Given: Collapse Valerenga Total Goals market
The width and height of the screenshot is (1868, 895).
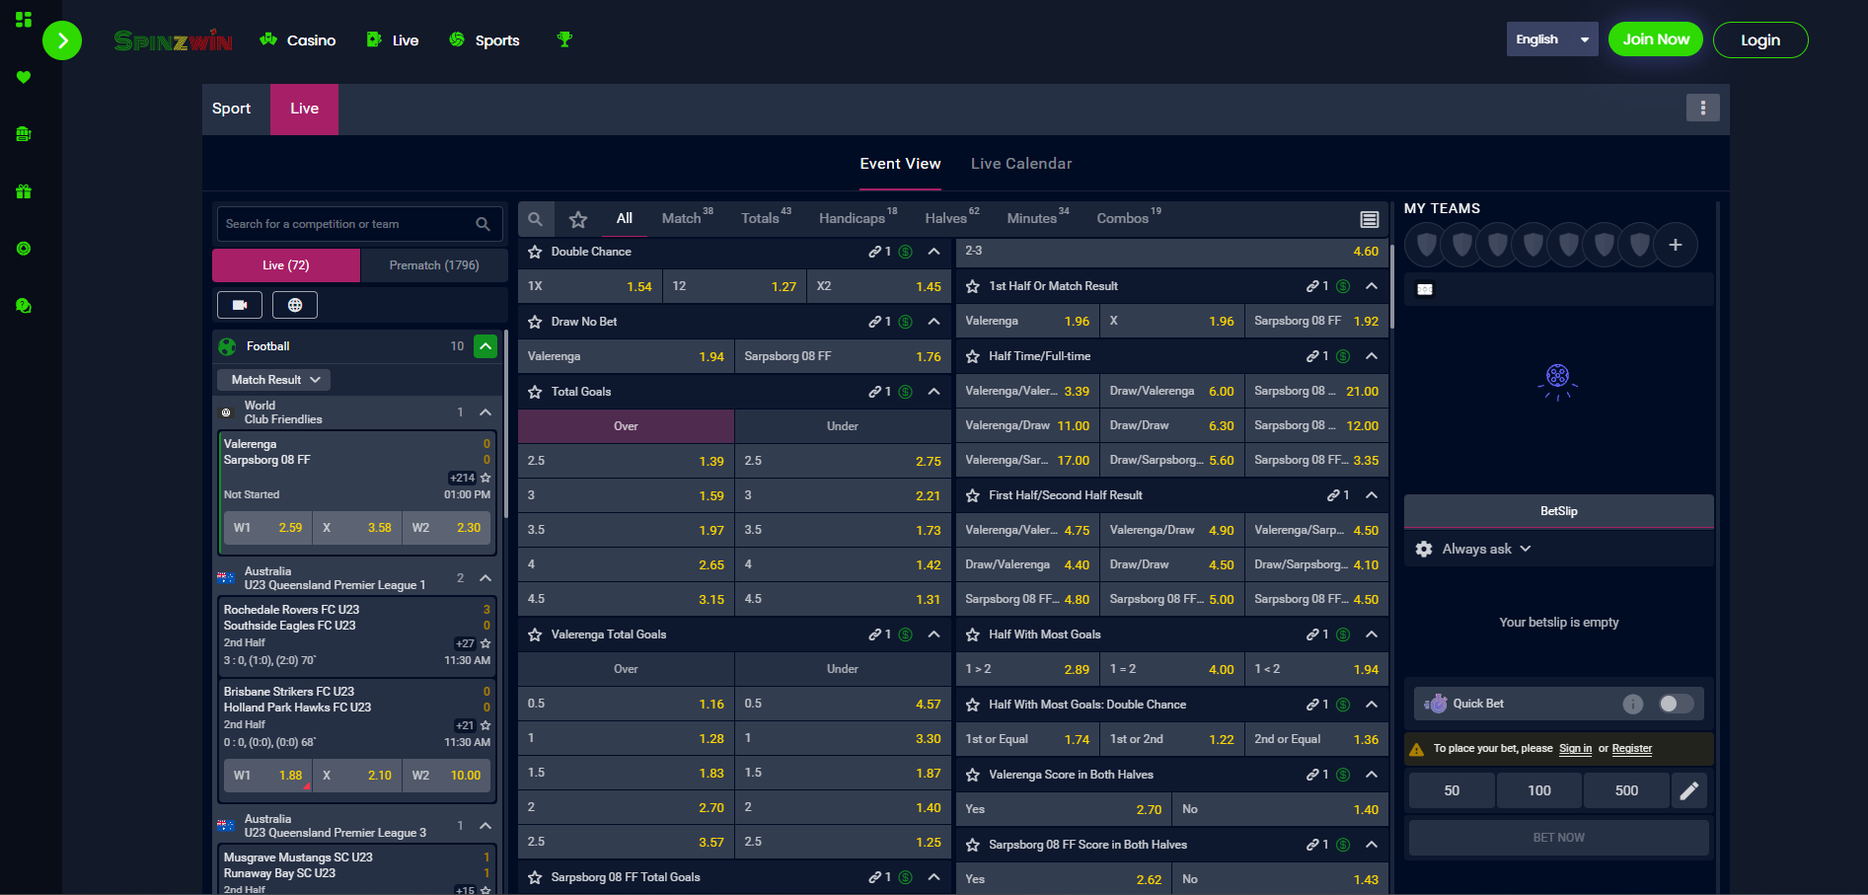Looking at the screenshot, I should [934, 634].
